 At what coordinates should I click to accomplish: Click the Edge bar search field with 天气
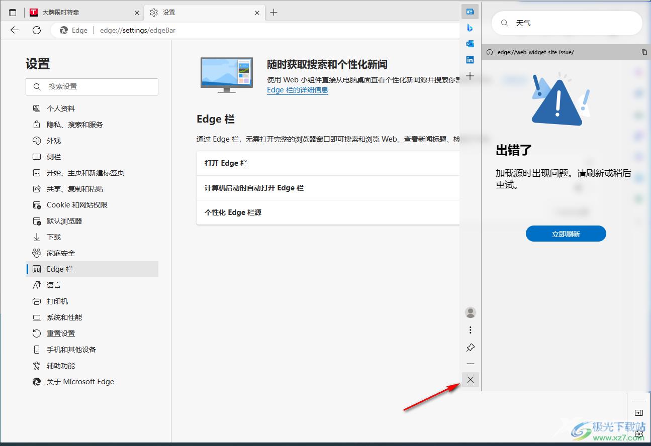(x=567, y=23)
